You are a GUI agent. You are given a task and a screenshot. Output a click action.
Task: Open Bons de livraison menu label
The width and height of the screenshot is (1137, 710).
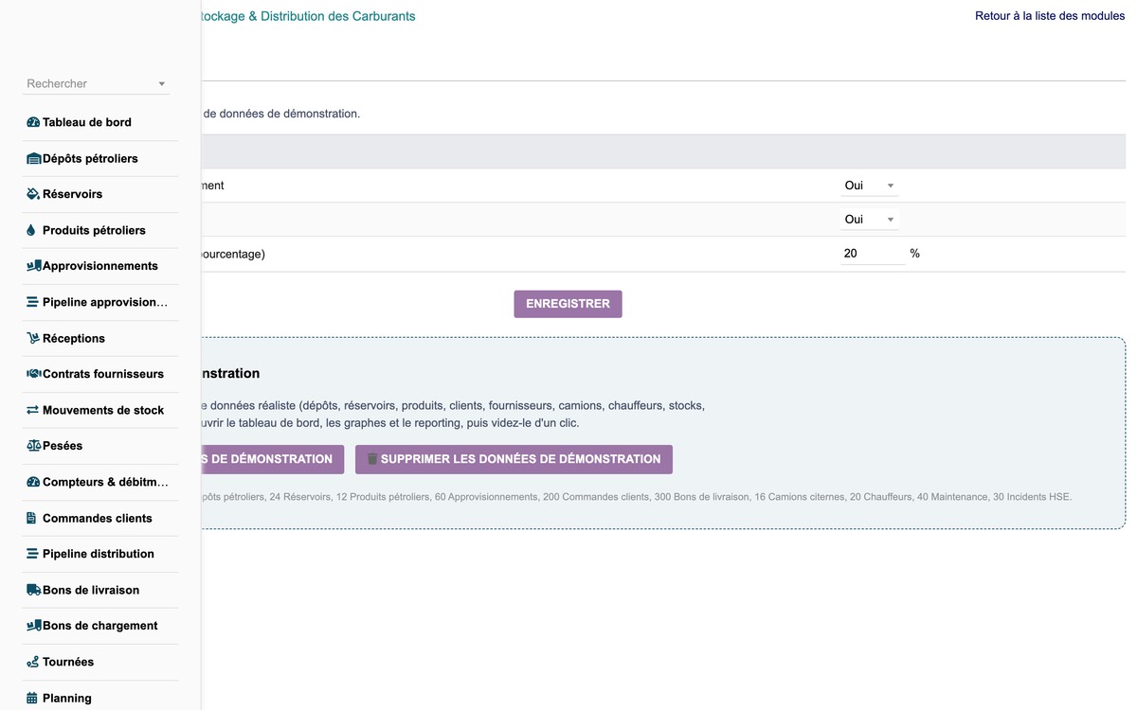point(91,590)
